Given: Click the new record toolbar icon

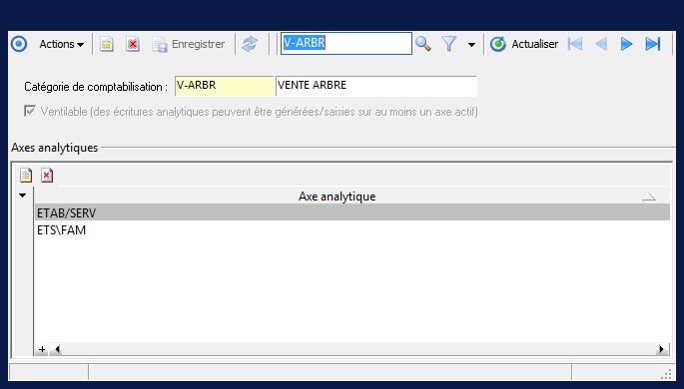Looking at the screenshot, I should click(x=107, y=44).
